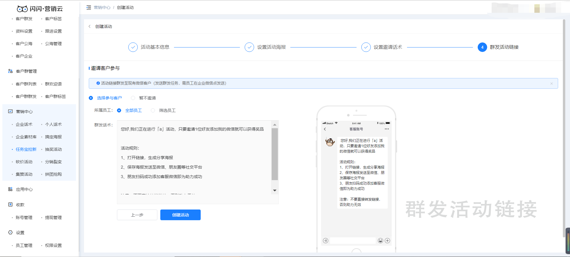
Task: Click the 设置邀请话术 step checkmark circle
Action: tap(366, 47)
